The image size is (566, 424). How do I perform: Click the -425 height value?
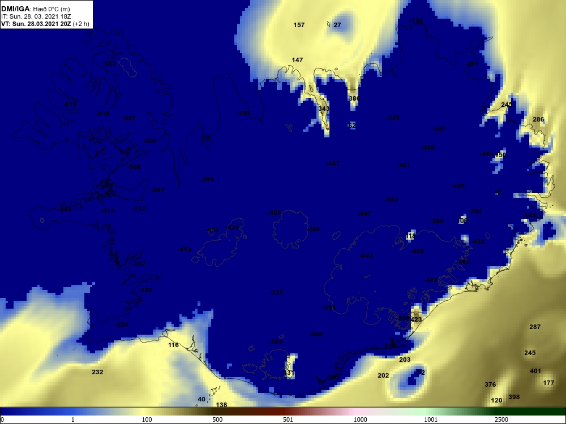458,187
